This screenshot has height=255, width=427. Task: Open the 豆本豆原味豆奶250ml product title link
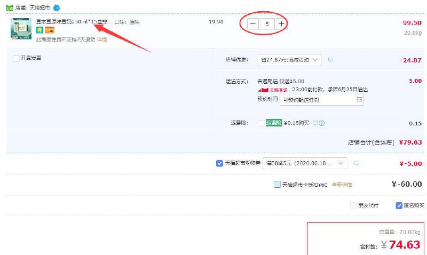point(74,22)
